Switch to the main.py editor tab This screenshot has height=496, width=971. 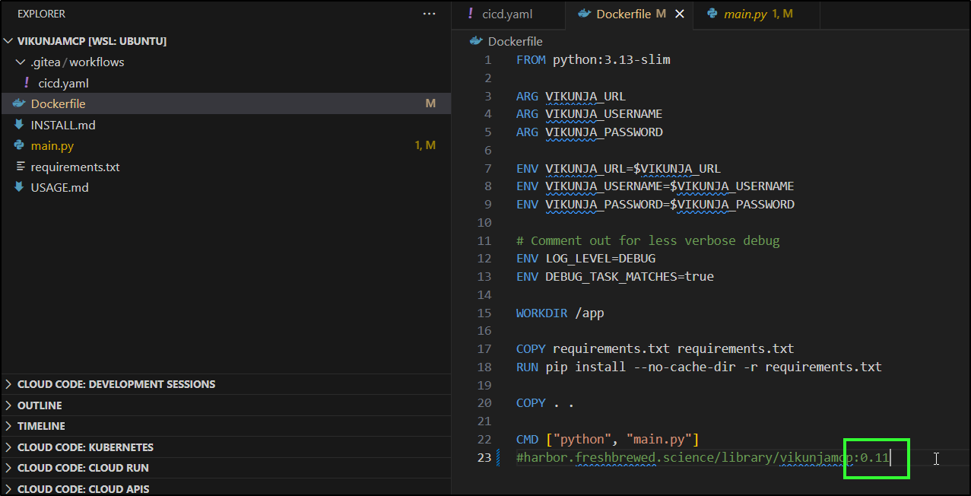tap(745, 14)
